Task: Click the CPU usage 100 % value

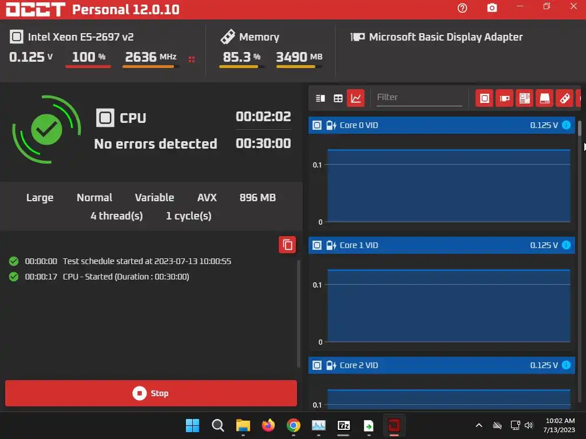Action: [89, 57]
